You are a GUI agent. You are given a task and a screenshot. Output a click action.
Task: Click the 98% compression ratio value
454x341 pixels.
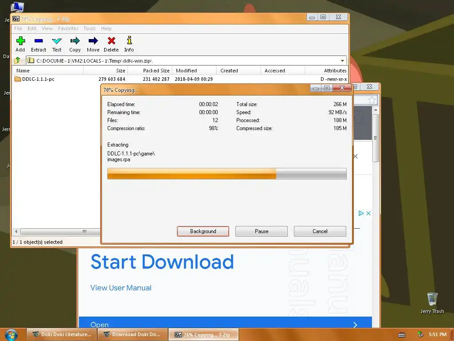(x=213, y=128)
